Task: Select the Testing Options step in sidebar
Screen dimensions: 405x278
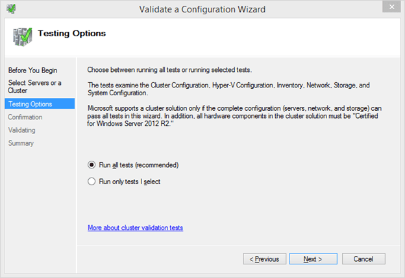Action: point(31,104)
